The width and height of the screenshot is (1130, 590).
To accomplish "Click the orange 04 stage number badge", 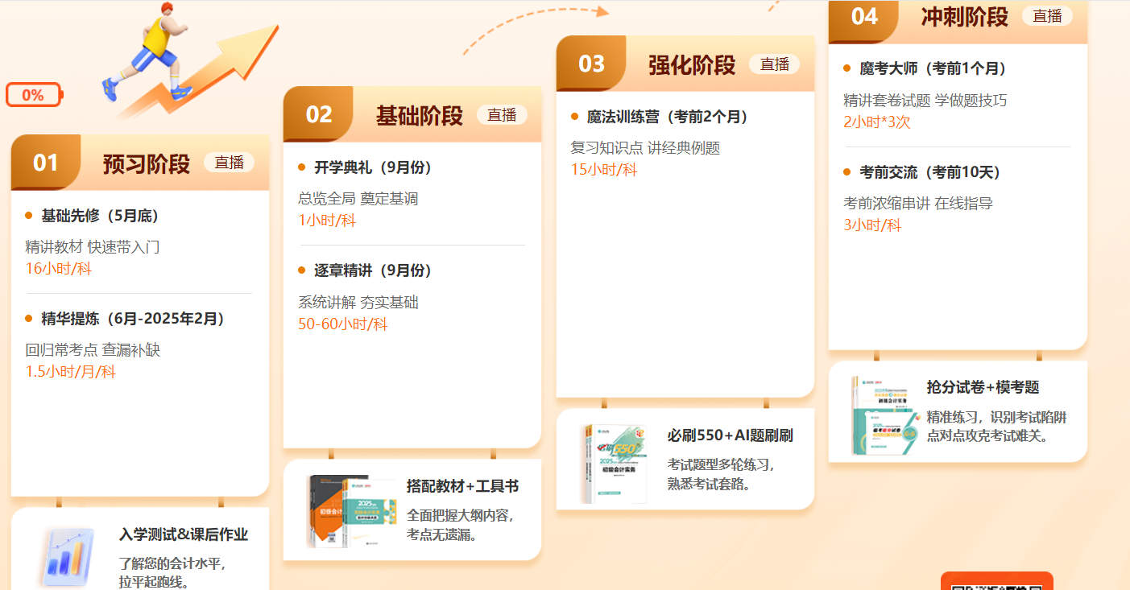I will click(863, 17).
